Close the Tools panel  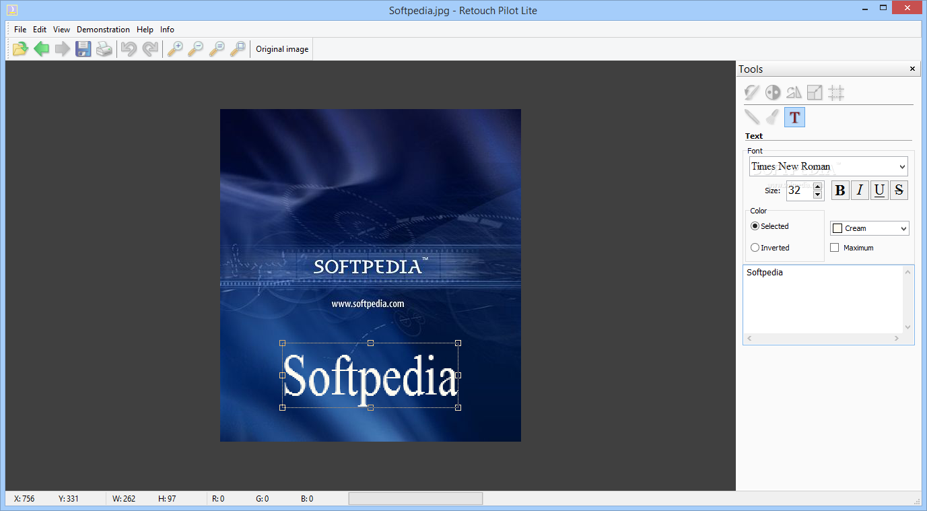(913, 69)
